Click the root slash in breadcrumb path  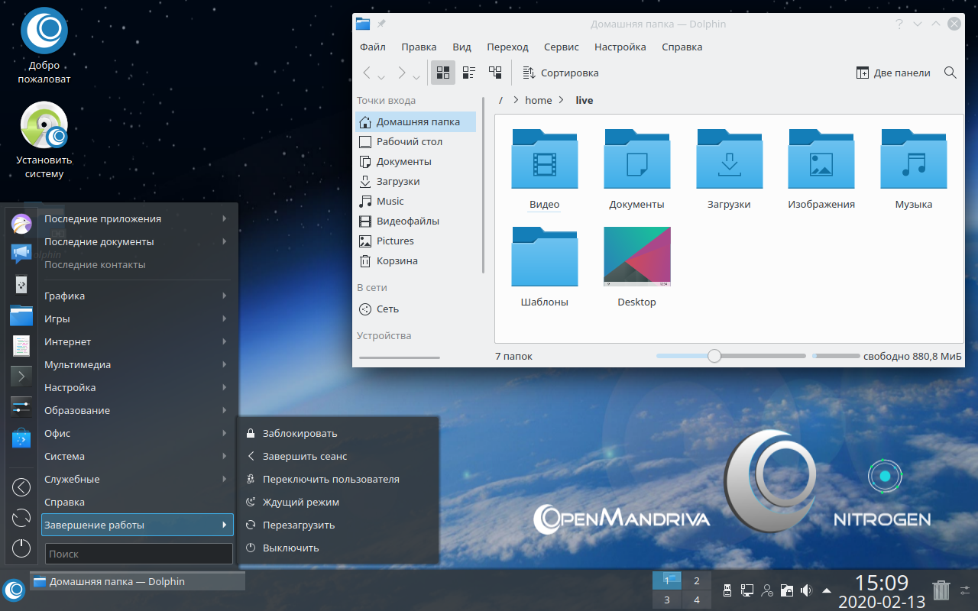(x=501, y=100)
